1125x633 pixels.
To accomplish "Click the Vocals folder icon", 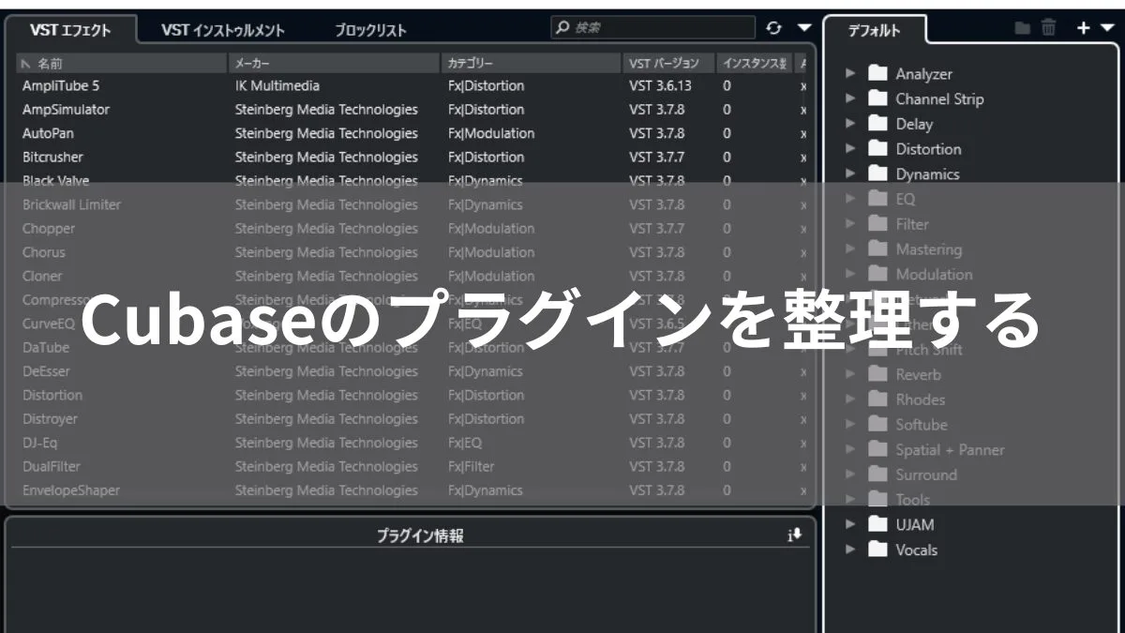I will 877,550.
